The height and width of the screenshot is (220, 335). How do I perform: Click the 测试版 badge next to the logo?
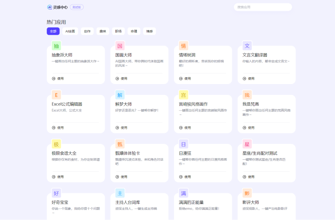(x=77, y=7)
